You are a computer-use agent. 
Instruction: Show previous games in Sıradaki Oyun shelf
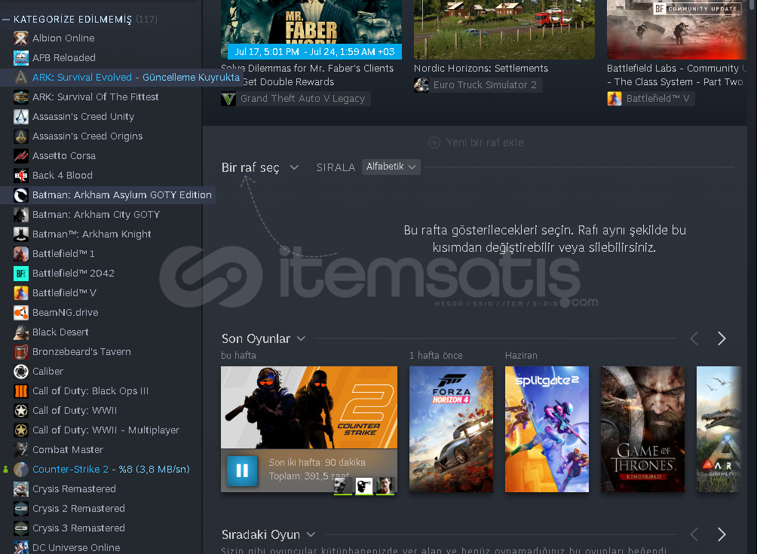pyautogui.click(x=694, y=534)
